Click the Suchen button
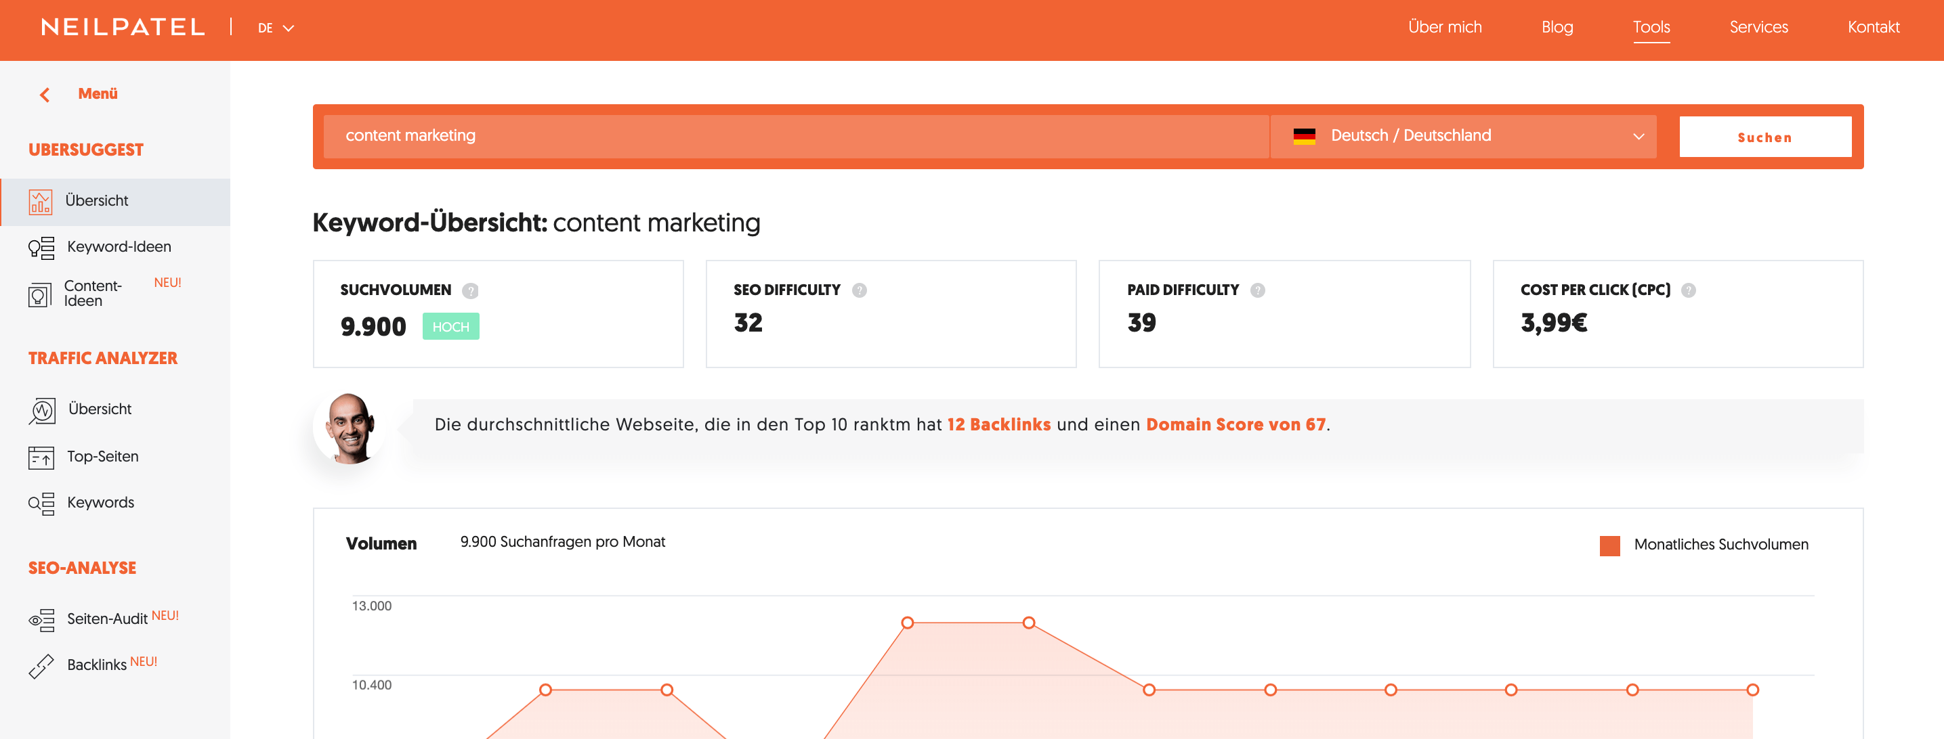 (1765, 137)
